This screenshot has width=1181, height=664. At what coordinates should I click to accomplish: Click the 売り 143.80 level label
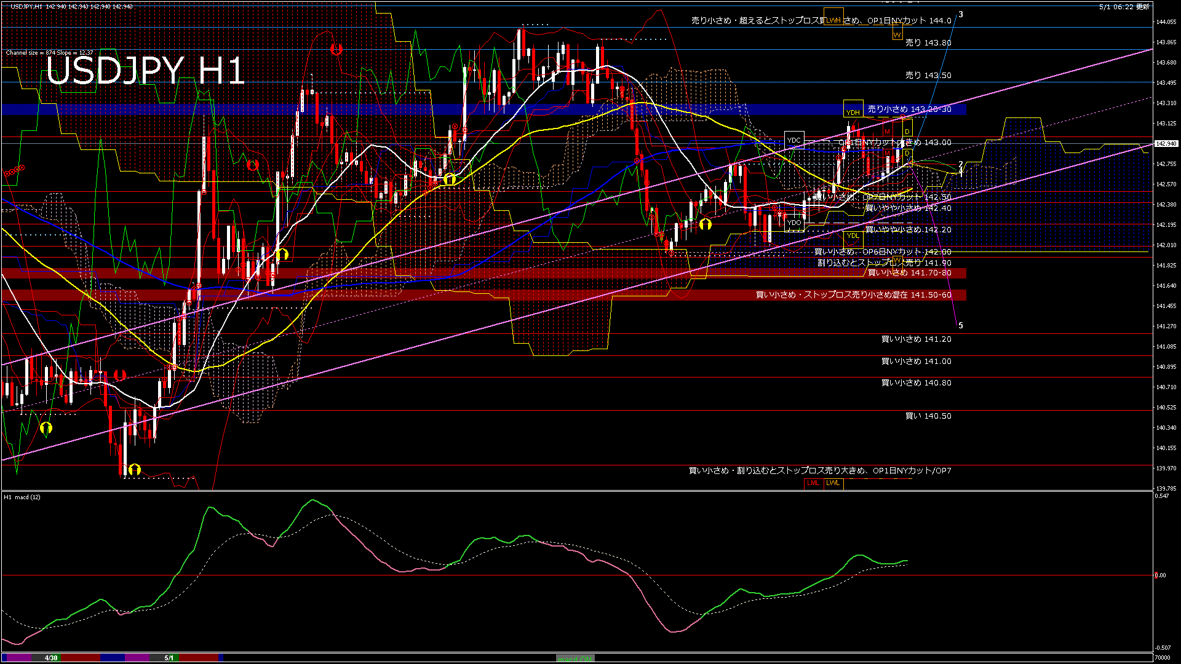[928, 43]
